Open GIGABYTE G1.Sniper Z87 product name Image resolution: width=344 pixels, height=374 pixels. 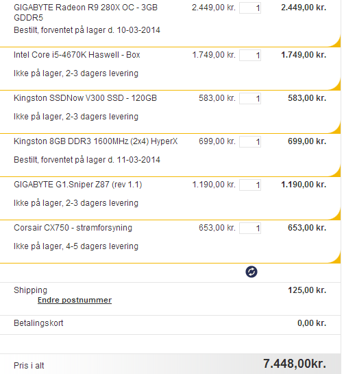(x=77, y=185)
